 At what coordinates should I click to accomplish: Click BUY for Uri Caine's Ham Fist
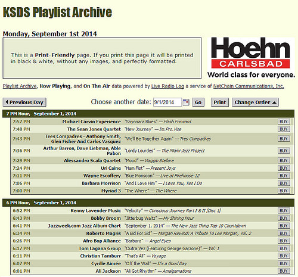point(284,168)
